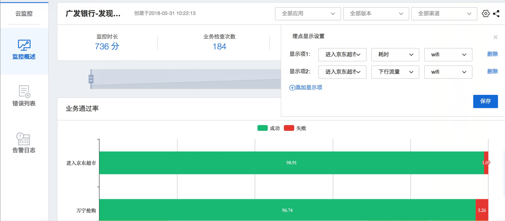Open the 全部版本 dropdown

376,14
